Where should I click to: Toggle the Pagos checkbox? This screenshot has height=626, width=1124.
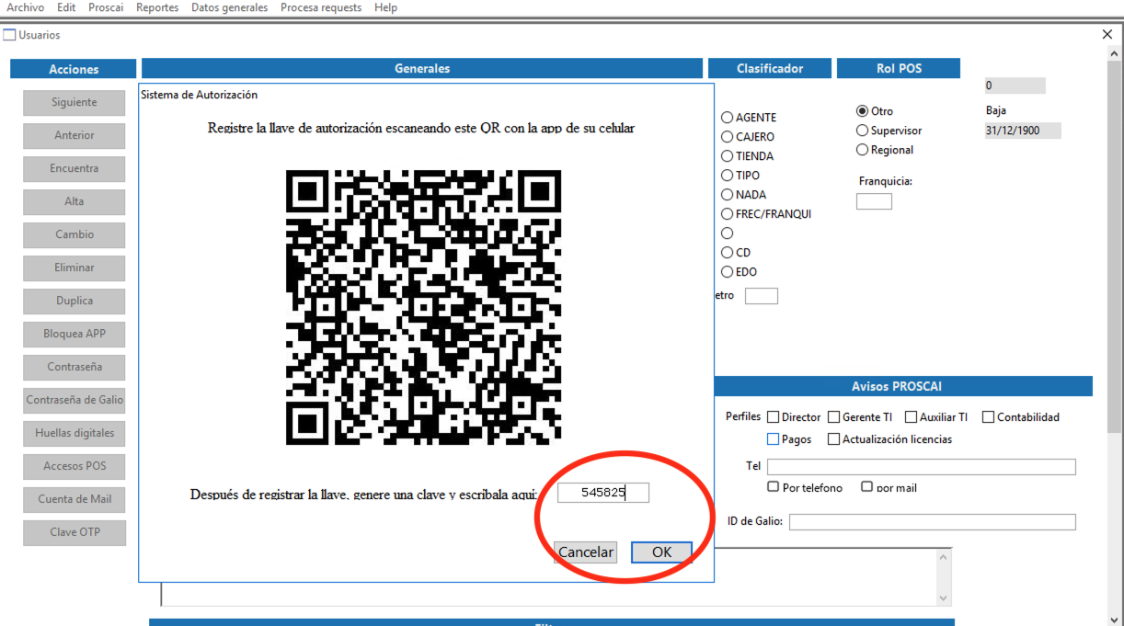coord(774,439)
